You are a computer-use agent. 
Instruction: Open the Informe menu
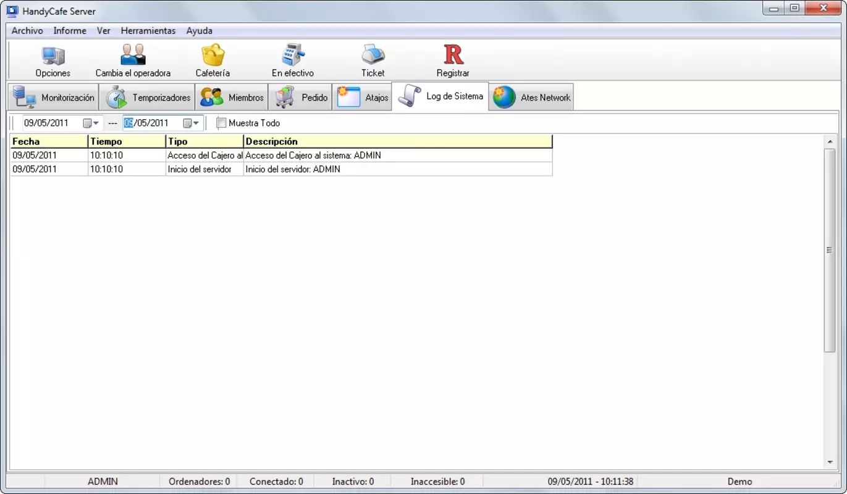click(70, 30)
